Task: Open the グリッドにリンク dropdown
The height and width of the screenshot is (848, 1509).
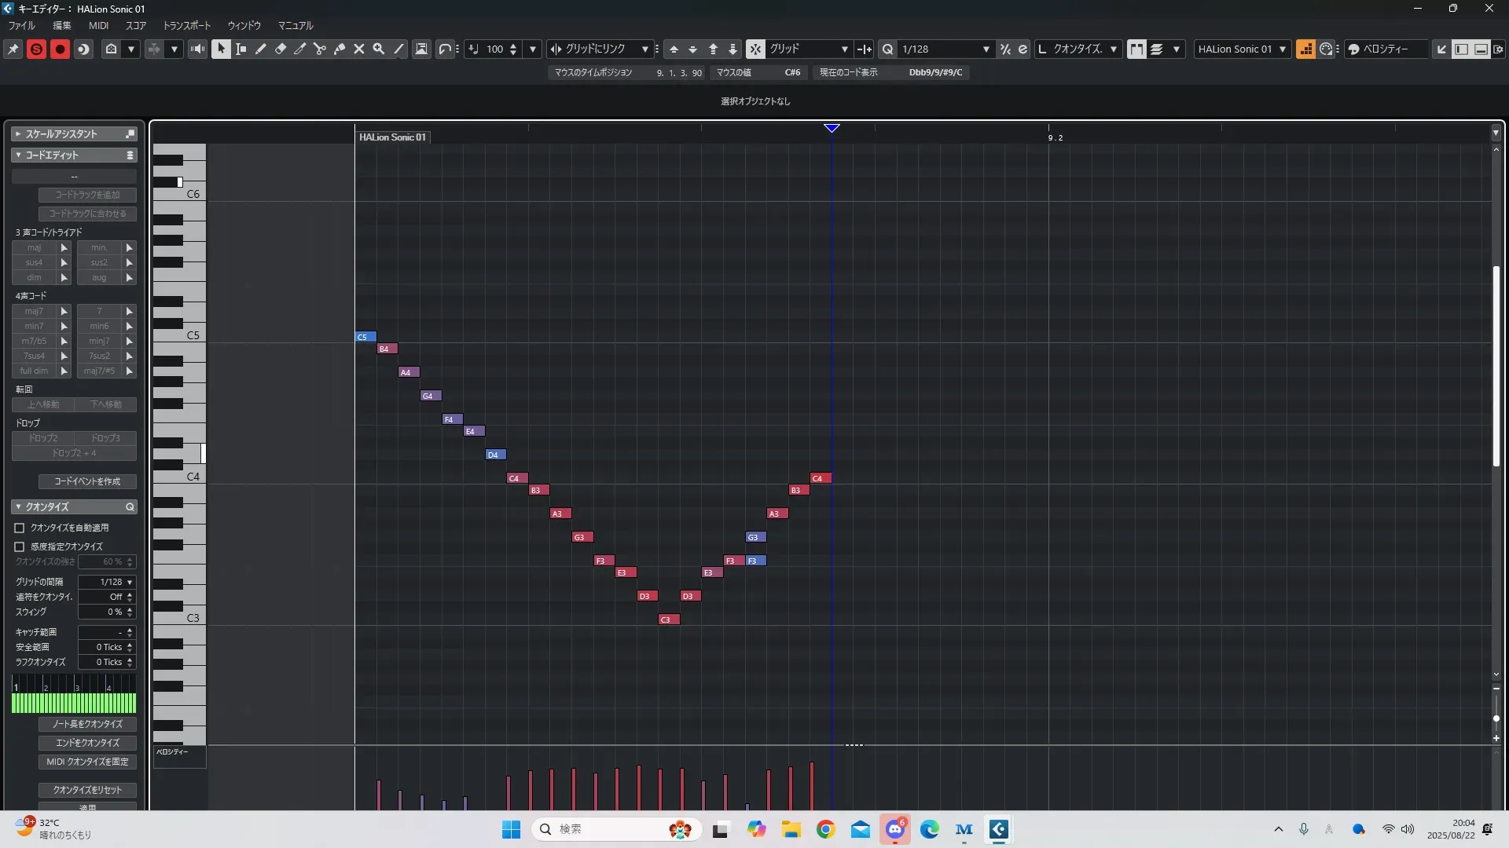Action: point(644,49)
